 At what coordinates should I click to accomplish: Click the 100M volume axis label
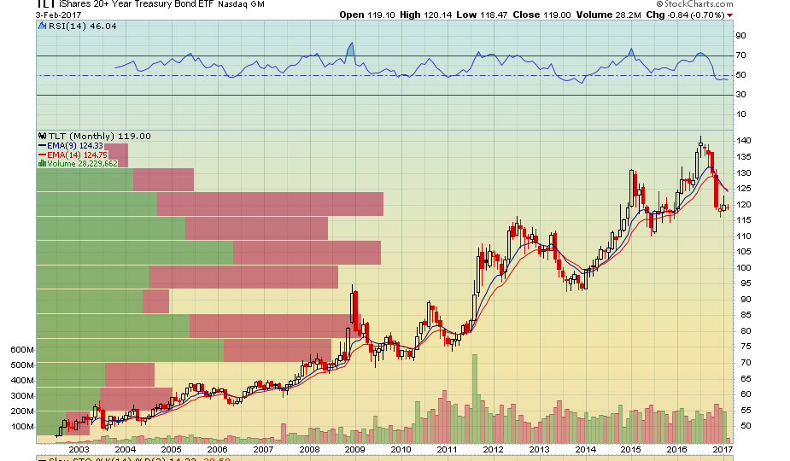tap(22, 427)
